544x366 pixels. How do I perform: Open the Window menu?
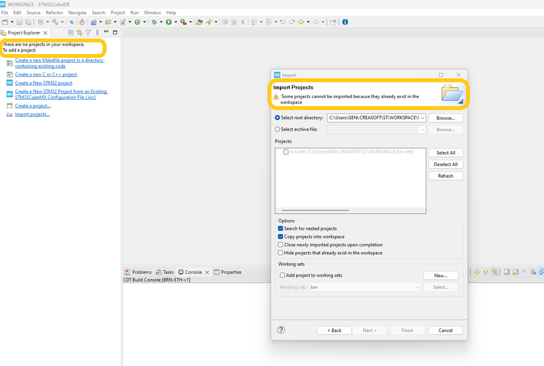152,13
